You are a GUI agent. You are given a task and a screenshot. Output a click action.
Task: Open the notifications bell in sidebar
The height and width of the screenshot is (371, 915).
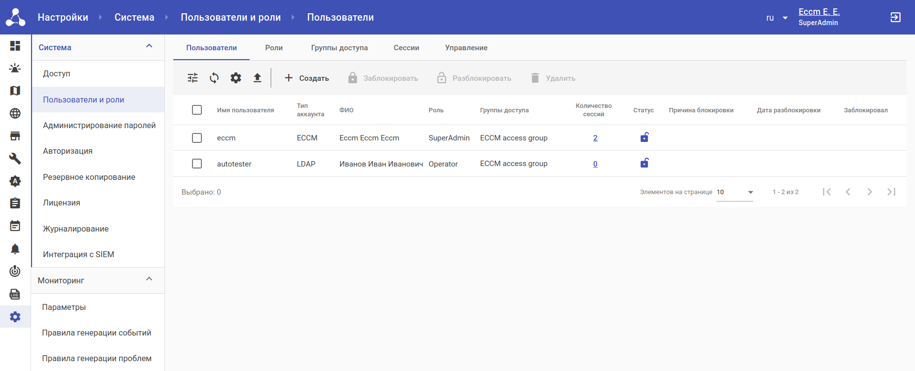point(15,249)
